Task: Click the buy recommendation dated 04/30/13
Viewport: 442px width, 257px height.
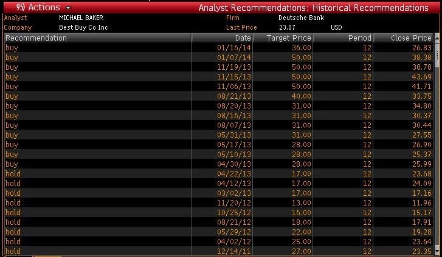Action: (x=12, y=164)
